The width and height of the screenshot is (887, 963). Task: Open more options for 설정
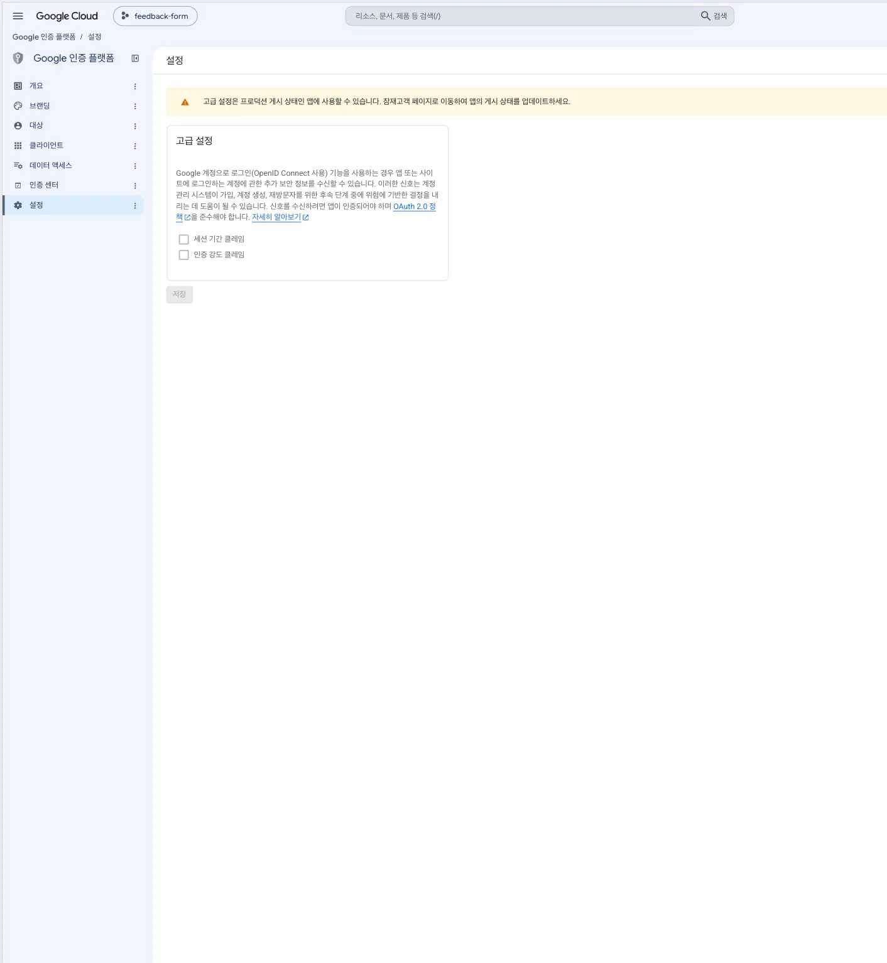(135, 206)
